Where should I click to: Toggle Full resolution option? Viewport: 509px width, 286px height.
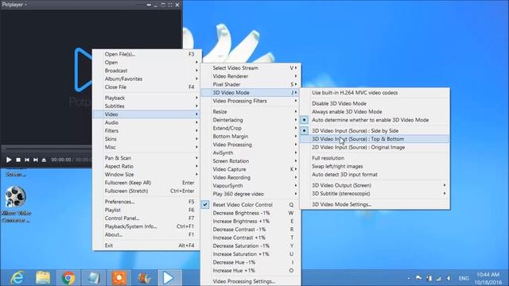(x=375, y=158)
